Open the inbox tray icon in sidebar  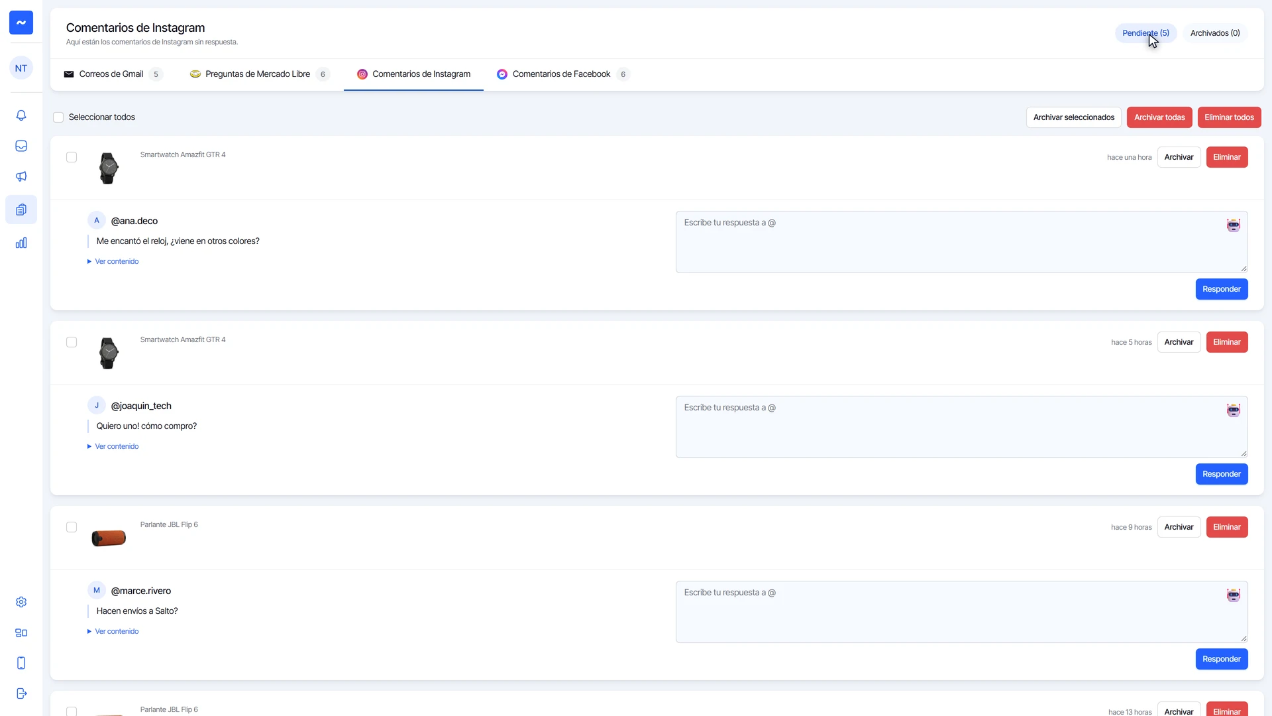click(21, 146)
